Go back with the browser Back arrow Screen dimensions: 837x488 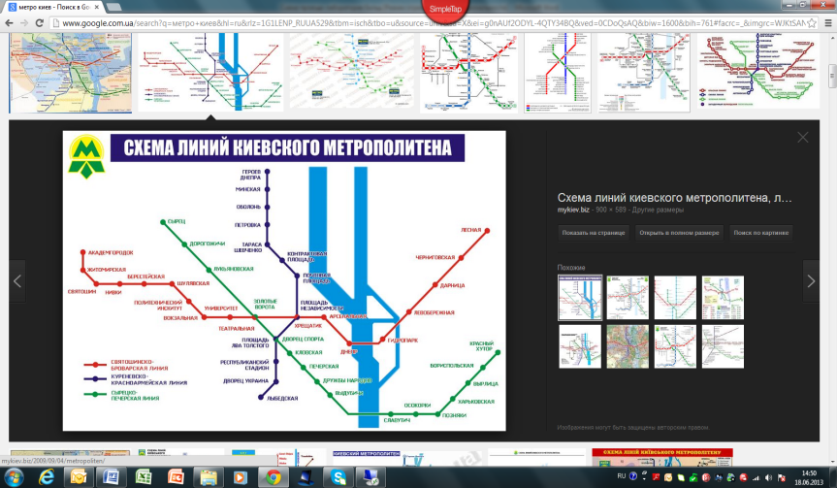pos(9,23)
